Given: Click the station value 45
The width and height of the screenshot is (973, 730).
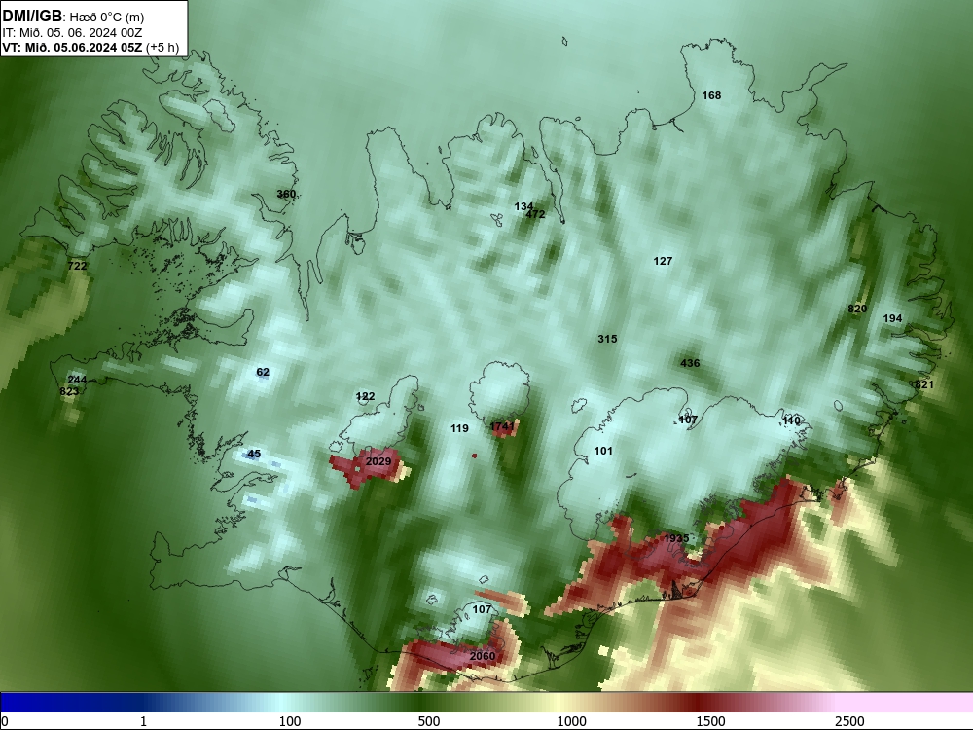Looking at the screenshot, I should 254,454.
